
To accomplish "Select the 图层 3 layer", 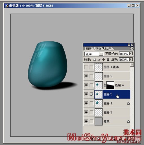I will (x=112, y=112).
